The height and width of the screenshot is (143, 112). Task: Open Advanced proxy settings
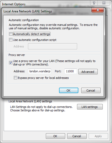click(88, 72)
